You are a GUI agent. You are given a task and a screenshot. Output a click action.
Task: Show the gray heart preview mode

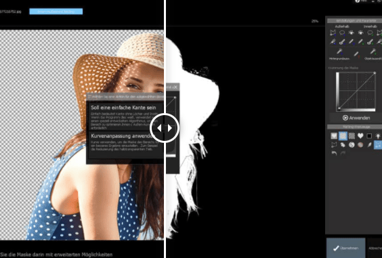click(x=334, y=136)
